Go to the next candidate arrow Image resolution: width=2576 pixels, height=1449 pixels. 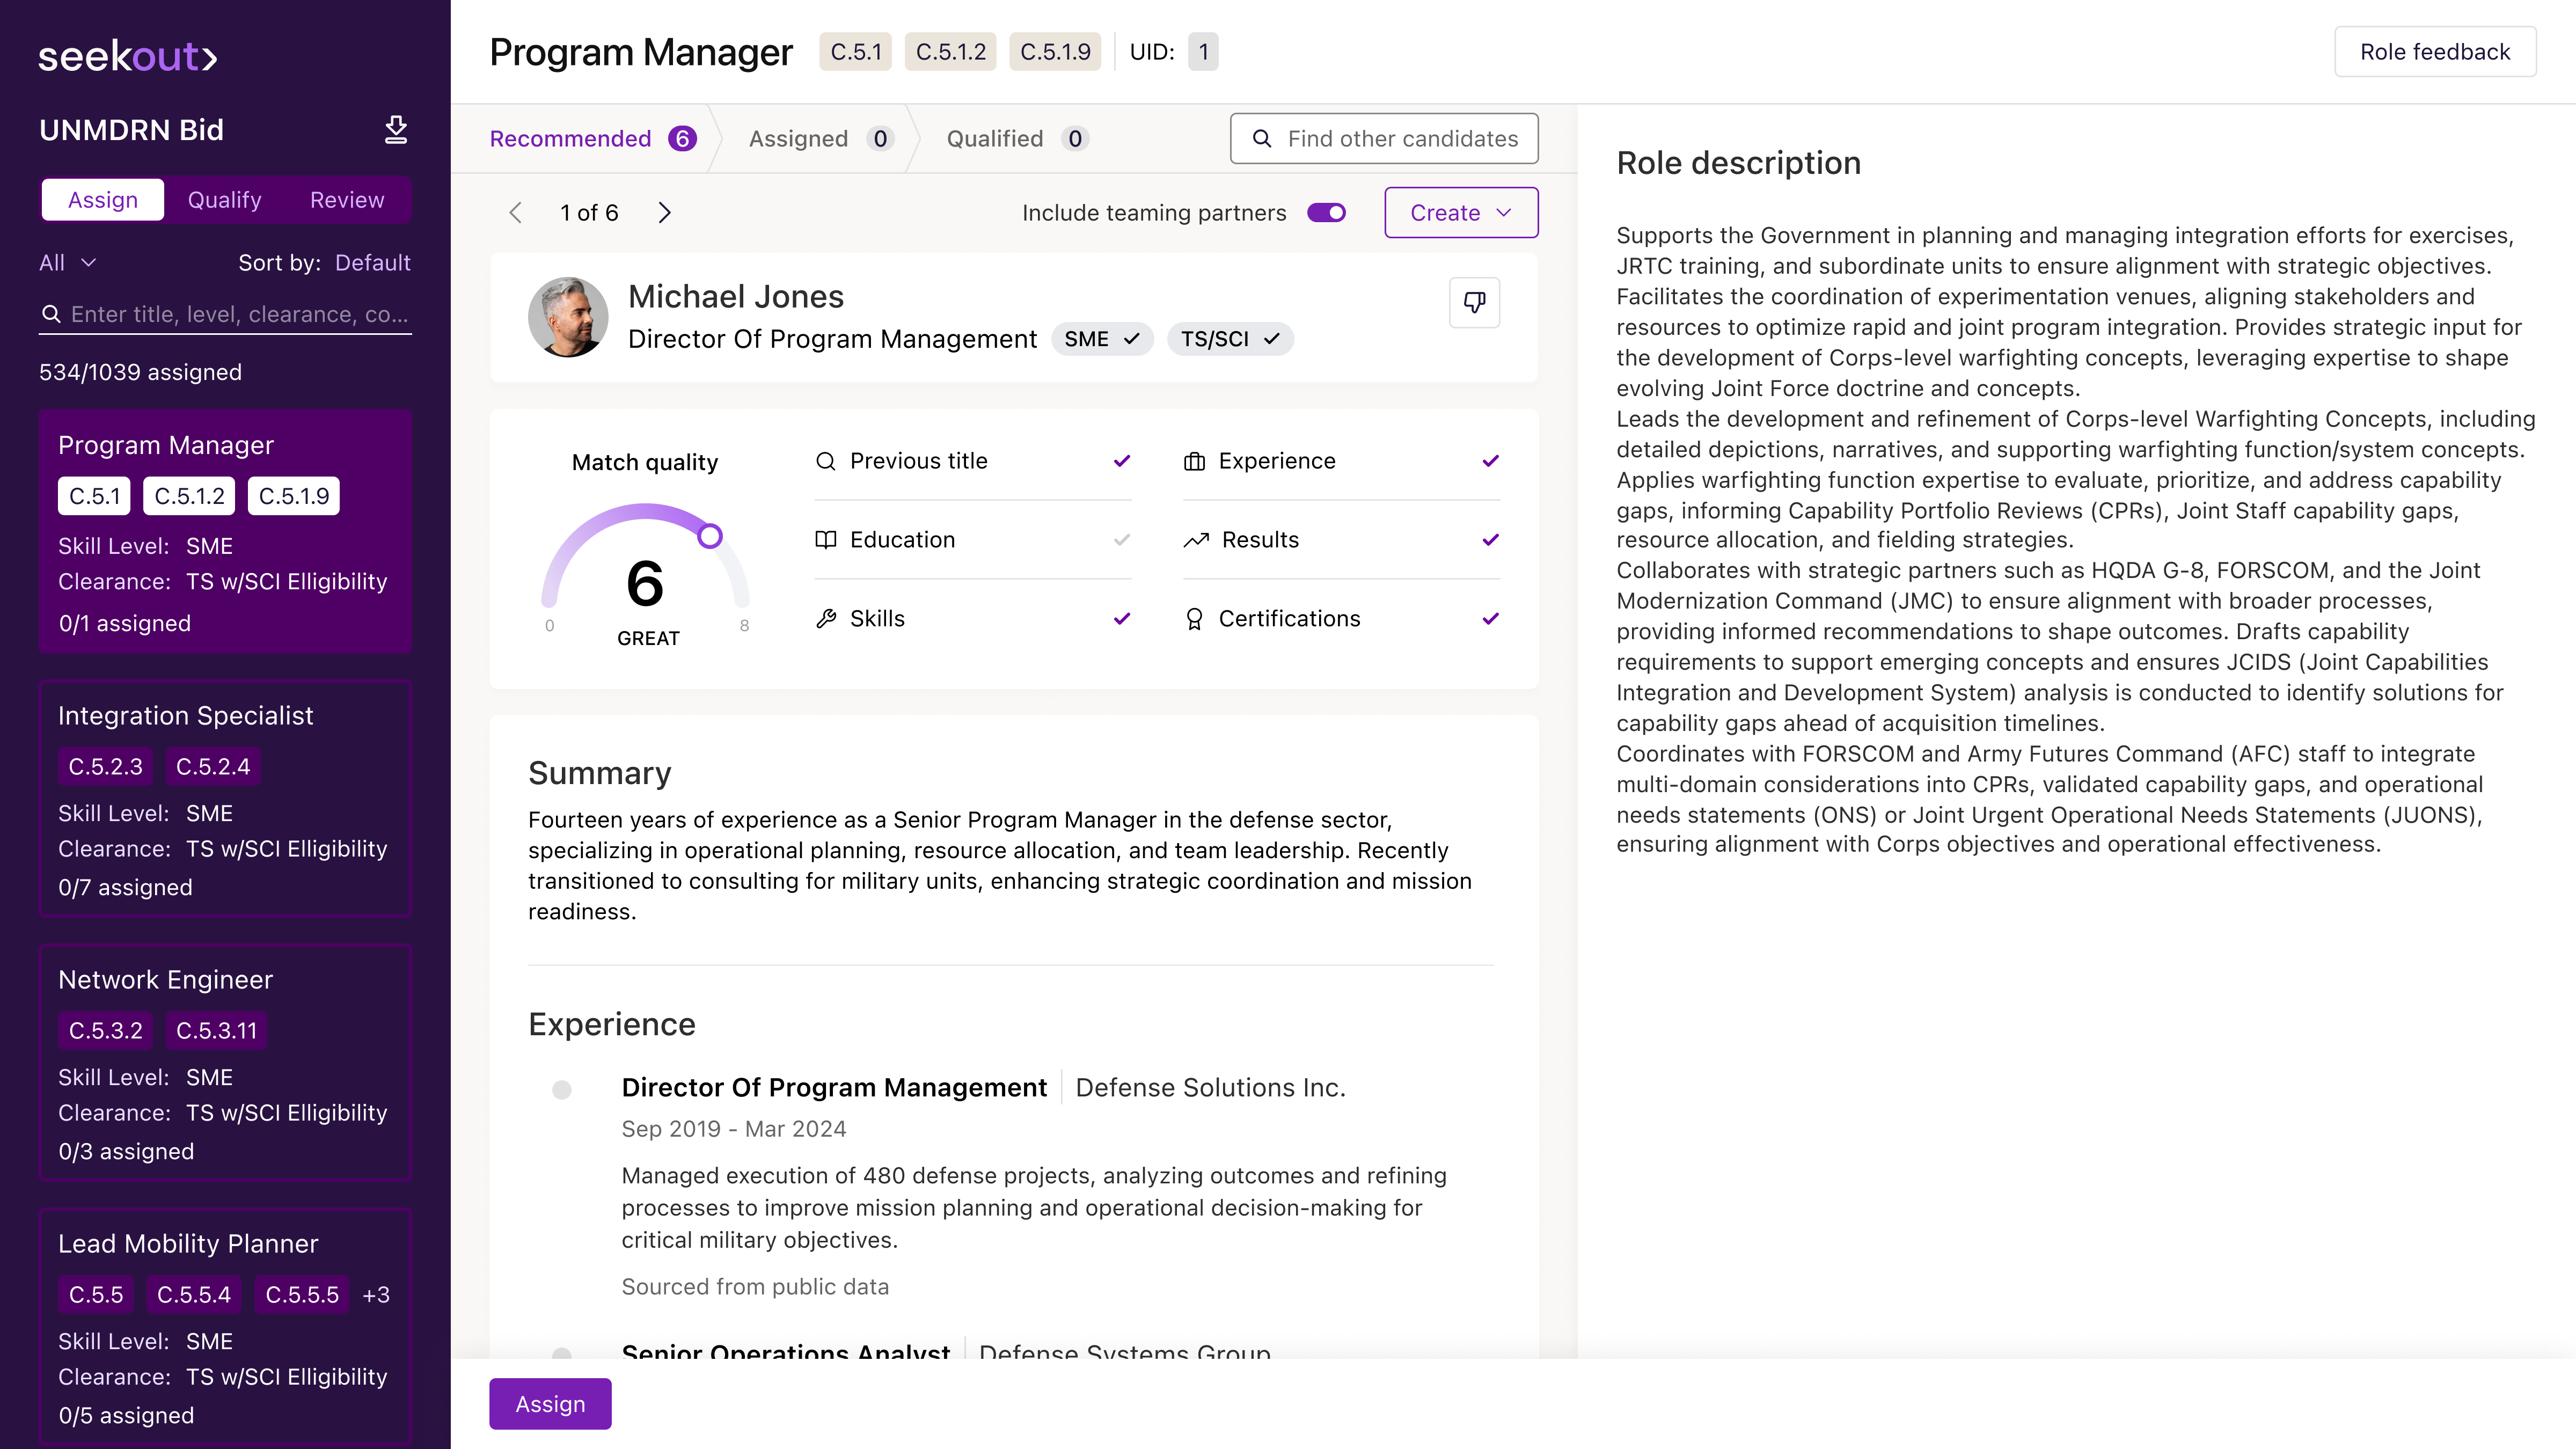coord(665,213)
